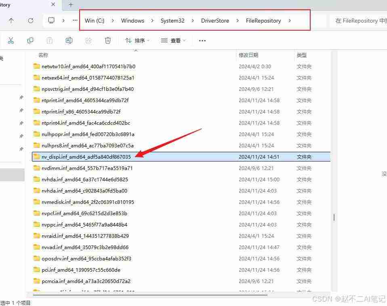Click the FileRepository search box
387x306 pixels.
click(x=360, y=21)
